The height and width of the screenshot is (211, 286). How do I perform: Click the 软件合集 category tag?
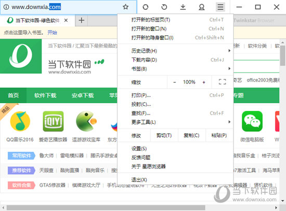[21, 185]
